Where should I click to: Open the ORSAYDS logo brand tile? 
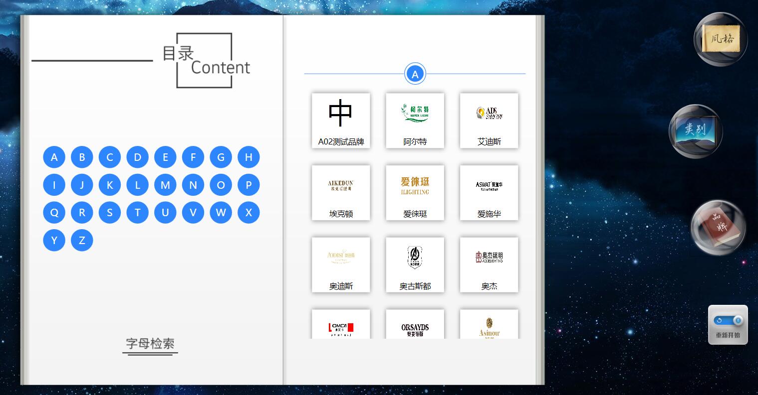pos(415,324)
